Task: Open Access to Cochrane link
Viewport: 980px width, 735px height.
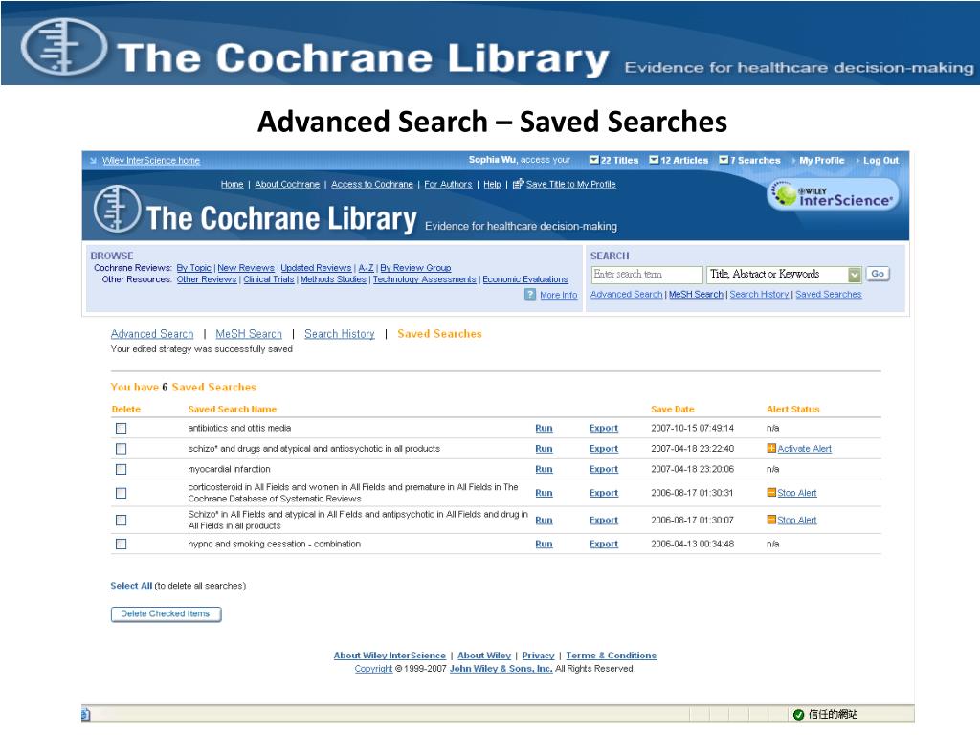Action: coord(372,184)
